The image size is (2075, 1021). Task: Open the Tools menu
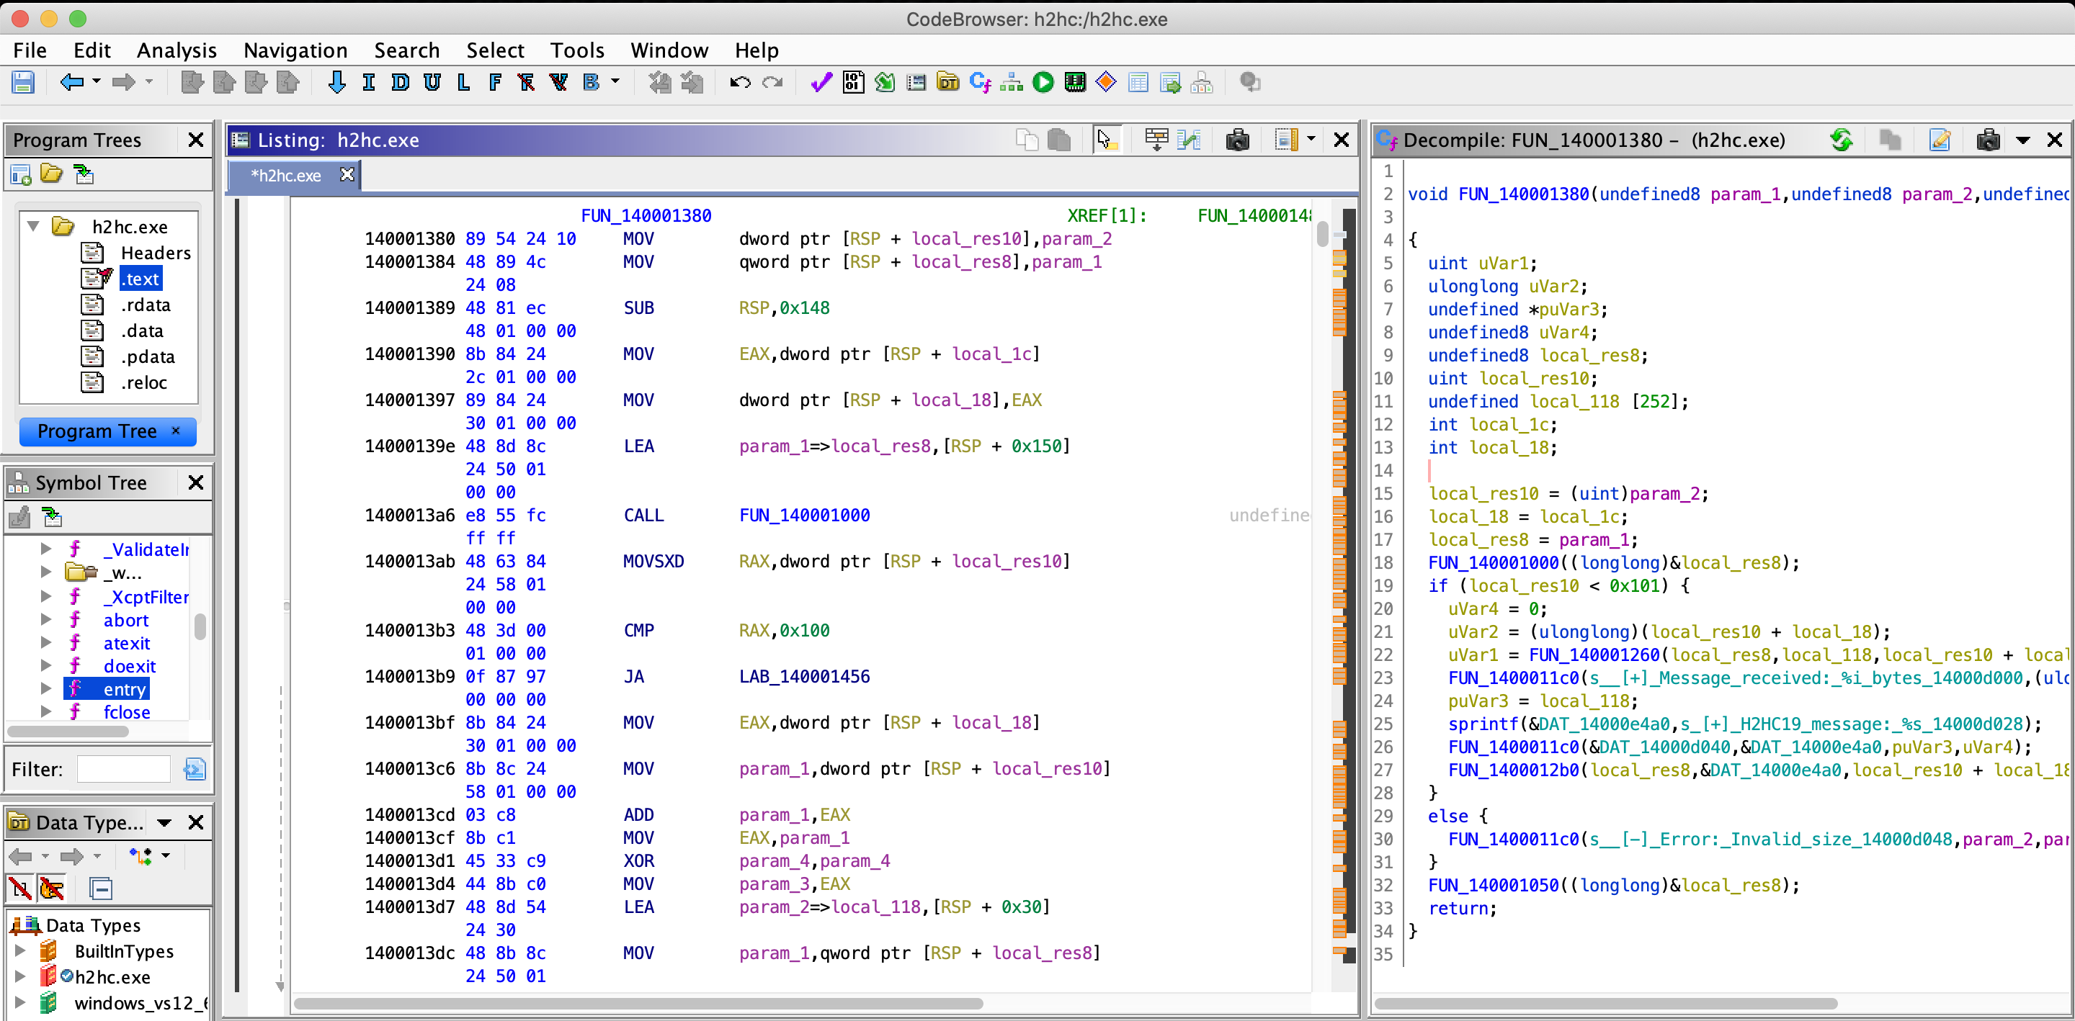(x=576, y=50)
